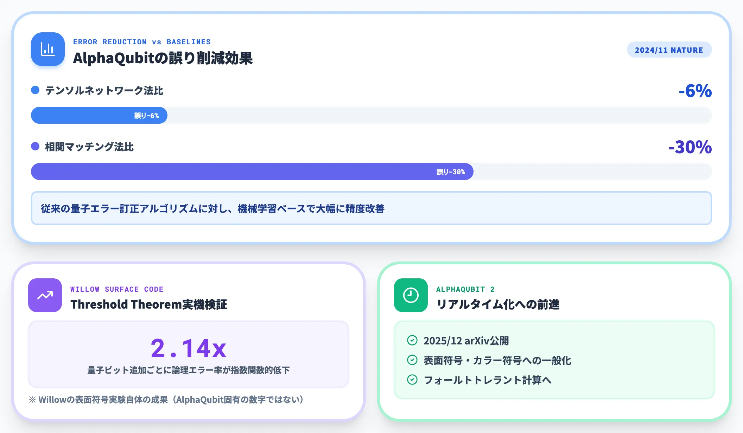Click the ERROR REDUCTION vs BASELINES label
The image size is (743, 433).
(142, 42)
